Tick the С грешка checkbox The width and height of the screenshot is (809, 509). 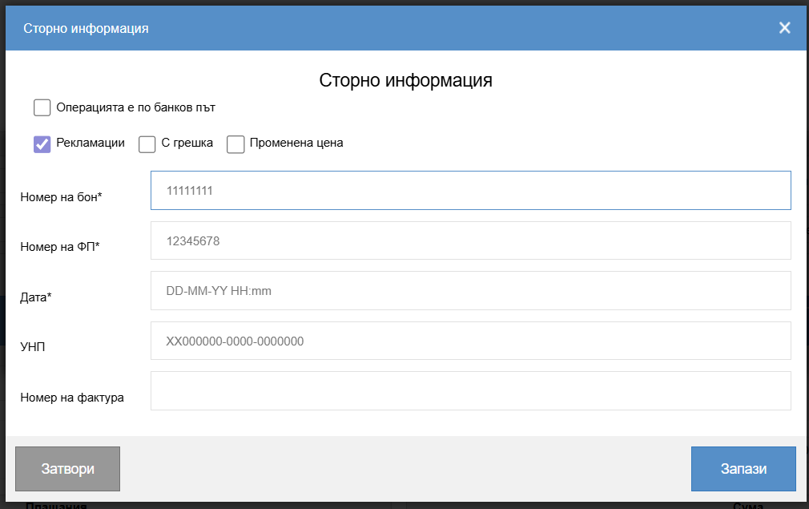(147, 144)
